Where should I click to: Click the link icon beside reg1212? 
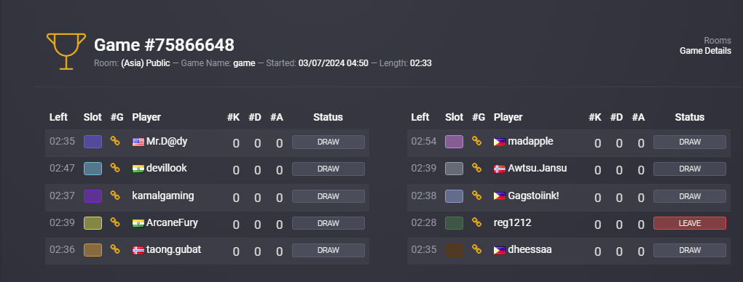(x=476, y=222)
